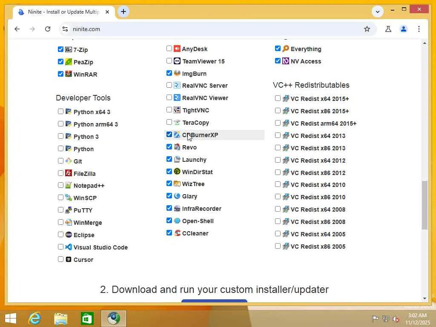This screenshot has height=327, width=436.
Task: Click the RealVNC Viewer icon
Action: (x=177, y=98)
